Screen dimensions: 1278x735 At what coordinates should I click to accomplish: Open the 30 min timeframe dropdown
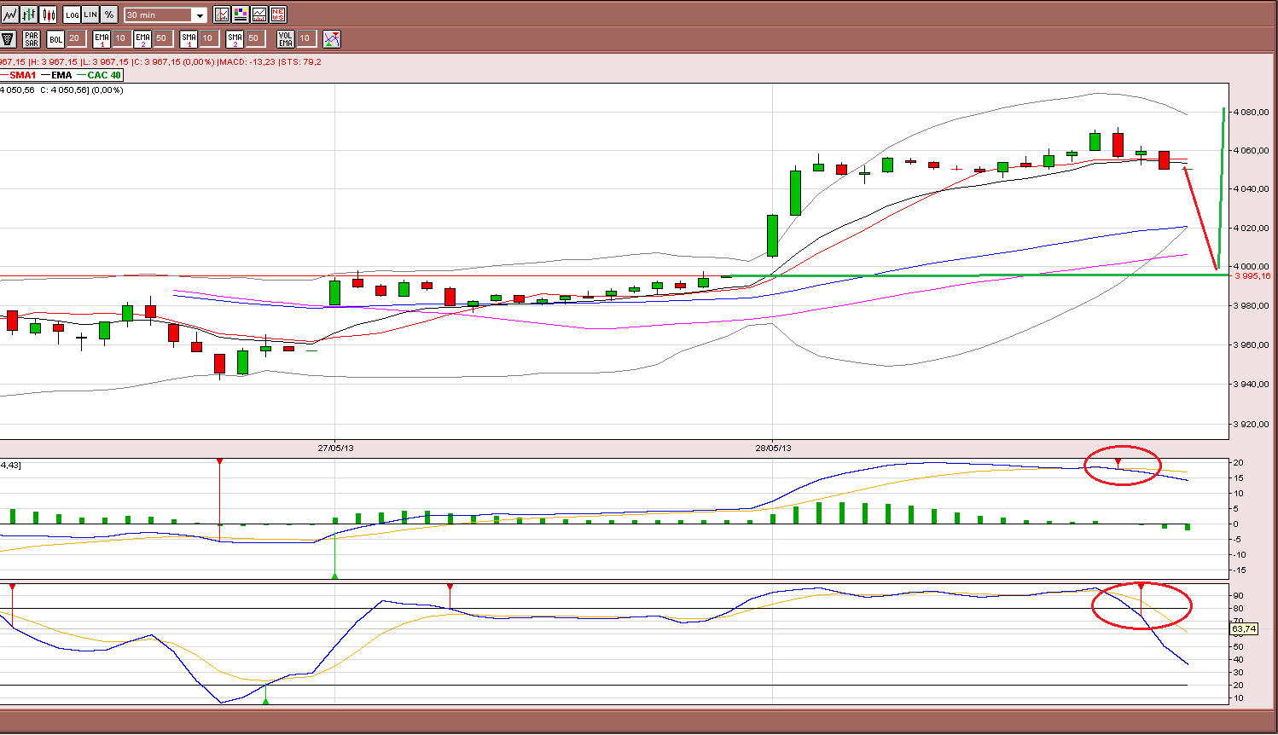point(166,15)
